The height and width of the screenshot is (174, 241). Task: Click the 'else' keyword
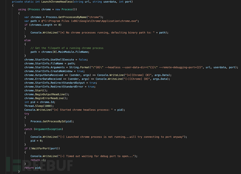tap(27, 40)
